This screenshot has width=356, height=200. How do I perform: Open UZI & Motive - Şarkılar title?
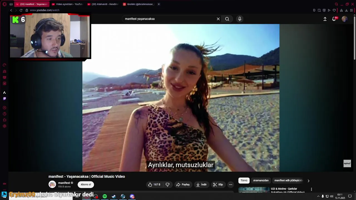click(288, 190)
